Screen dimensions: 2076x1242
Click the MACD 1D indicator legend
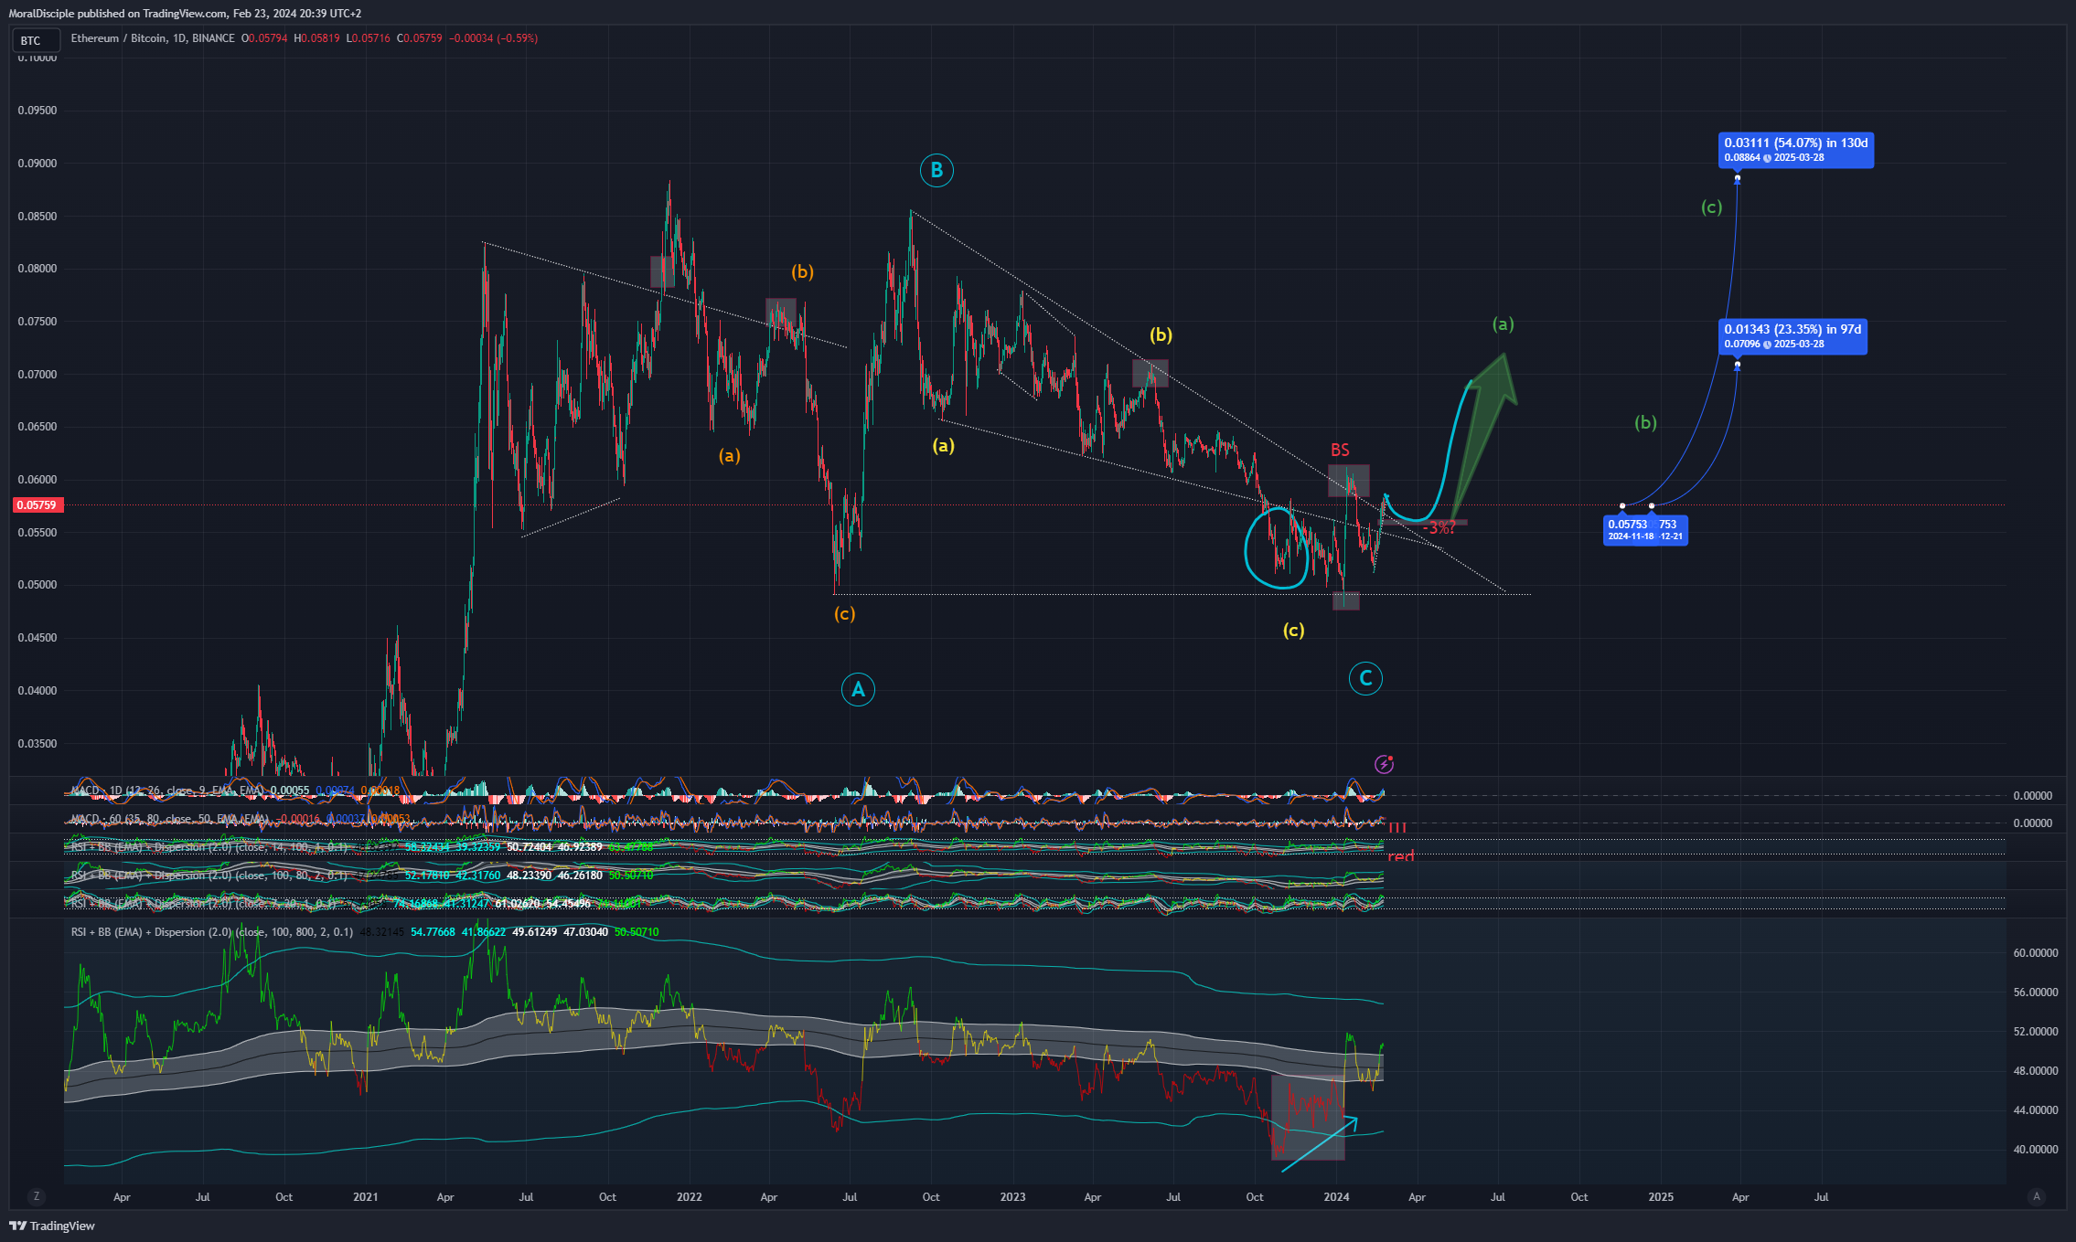(x=236, y=791)
